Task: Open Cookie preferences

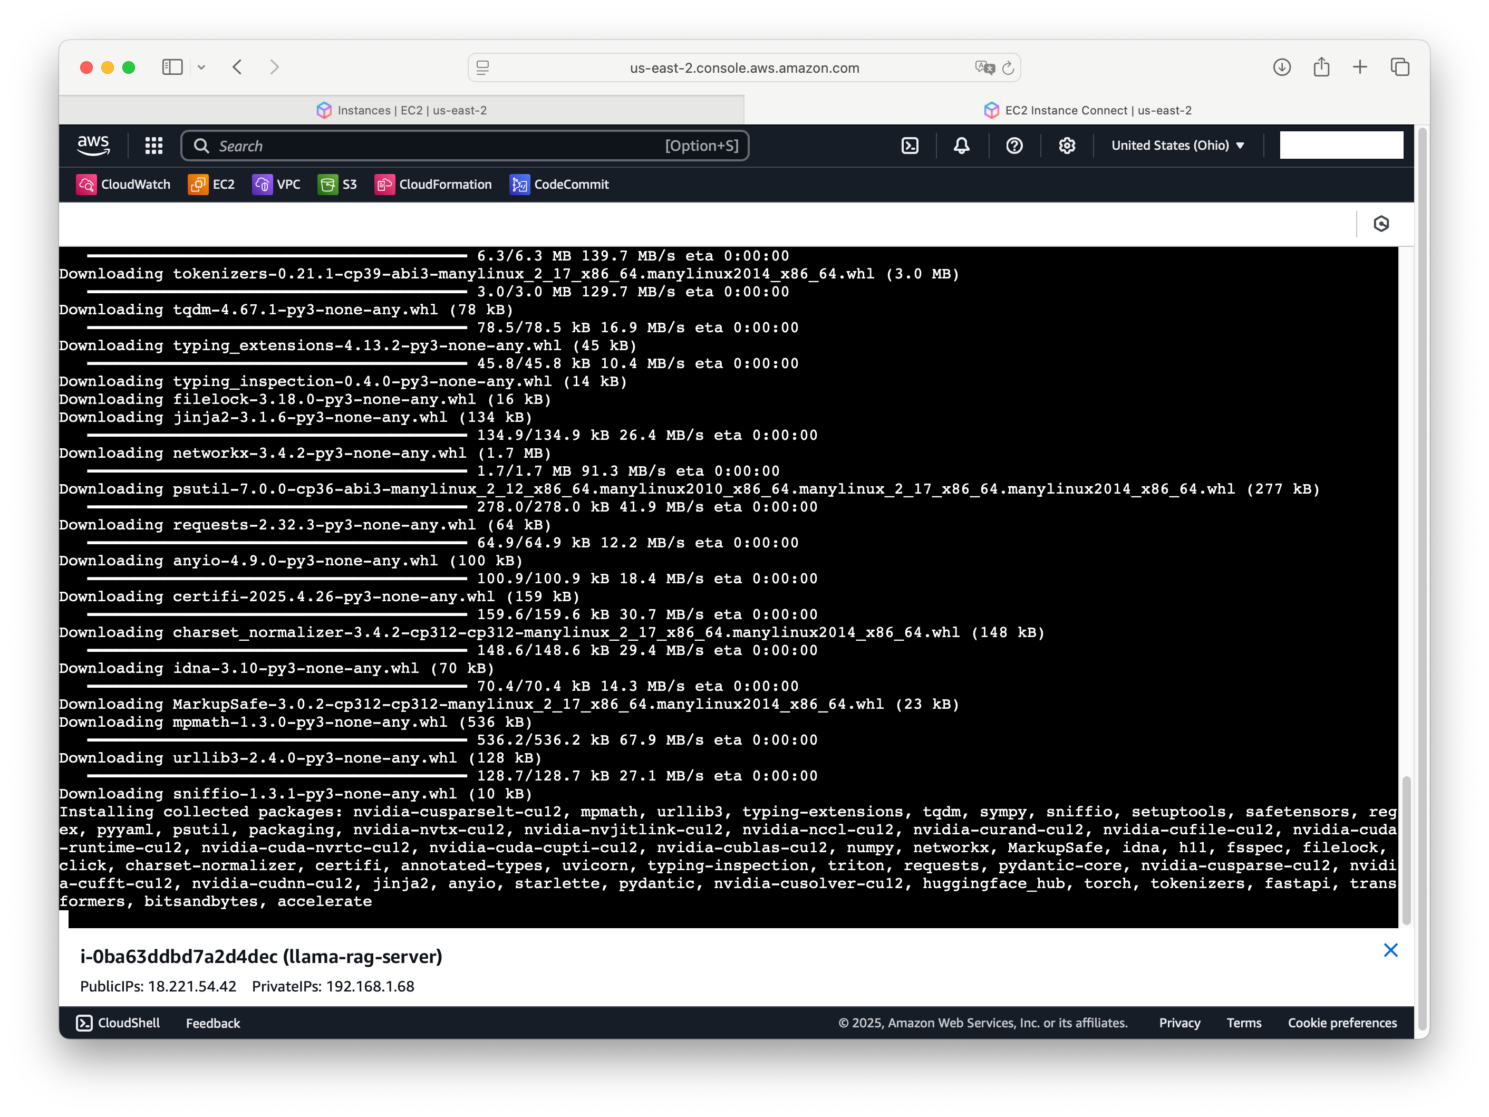Action: pyautogui.click(x=1342, y=1024)
